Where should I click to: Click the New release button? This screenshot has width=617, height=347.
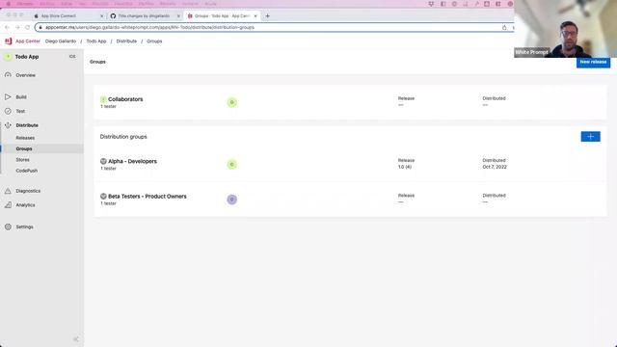click(x=593, y=62)
